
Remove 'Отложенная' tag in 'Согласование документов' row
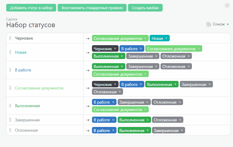point(120,92)
